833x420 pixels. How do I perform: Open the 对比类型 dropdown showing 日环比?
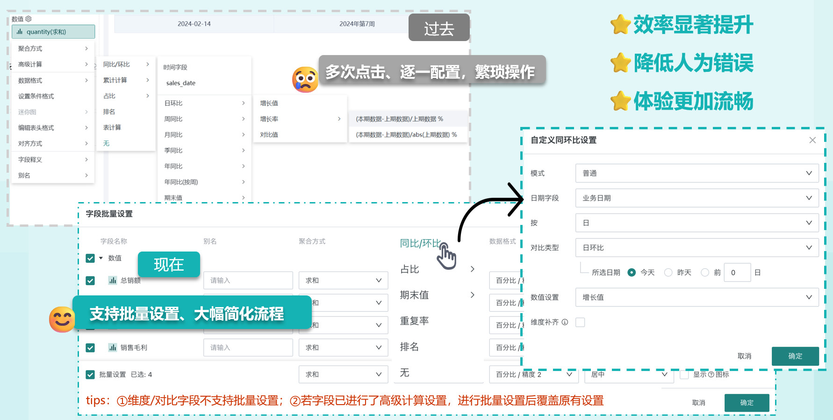pyautogui.click(x=697, y=248)
